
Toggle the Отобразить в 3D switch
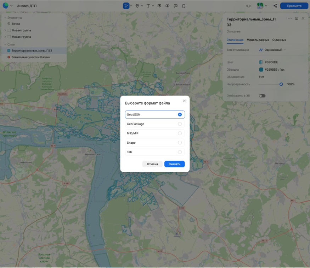tap(262, 96)
